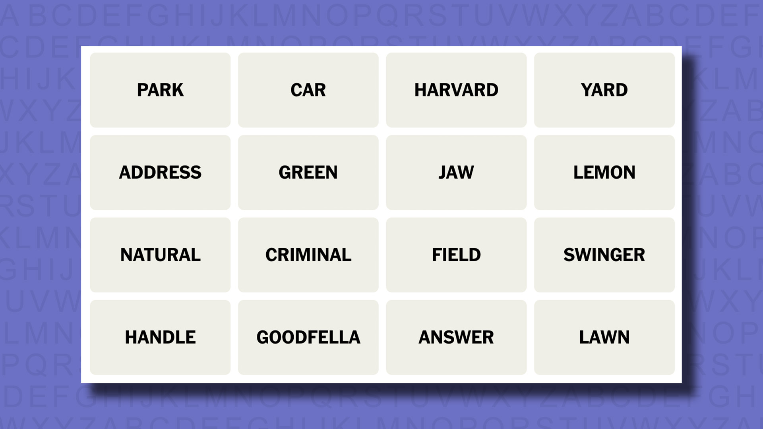This screenshot has width=763, height=429.
Task: Select bottom-right tile LAWN
Action: (x=604, y=337)
